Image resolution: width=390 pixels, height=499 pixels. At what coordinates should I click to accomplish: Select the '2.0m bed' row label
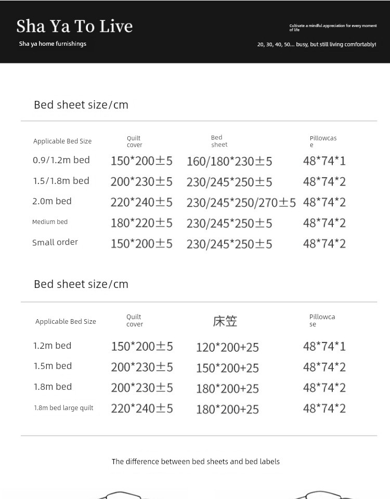(52, 201)
